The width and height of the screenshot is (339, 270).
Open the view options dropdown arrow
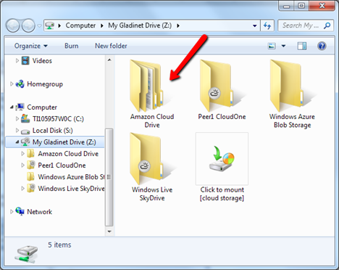pyautogui.click(x=283, y=46)
